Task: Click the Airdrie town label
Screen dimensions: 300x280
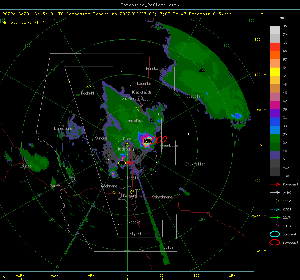Action: click(131, 178)
